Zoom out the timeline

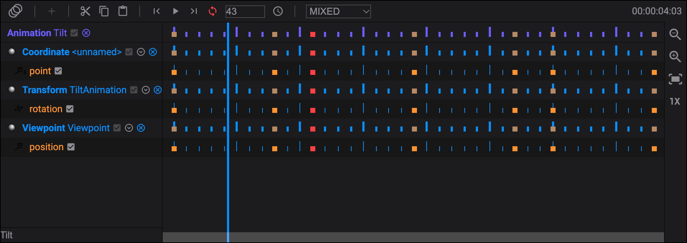pos(675,34)
